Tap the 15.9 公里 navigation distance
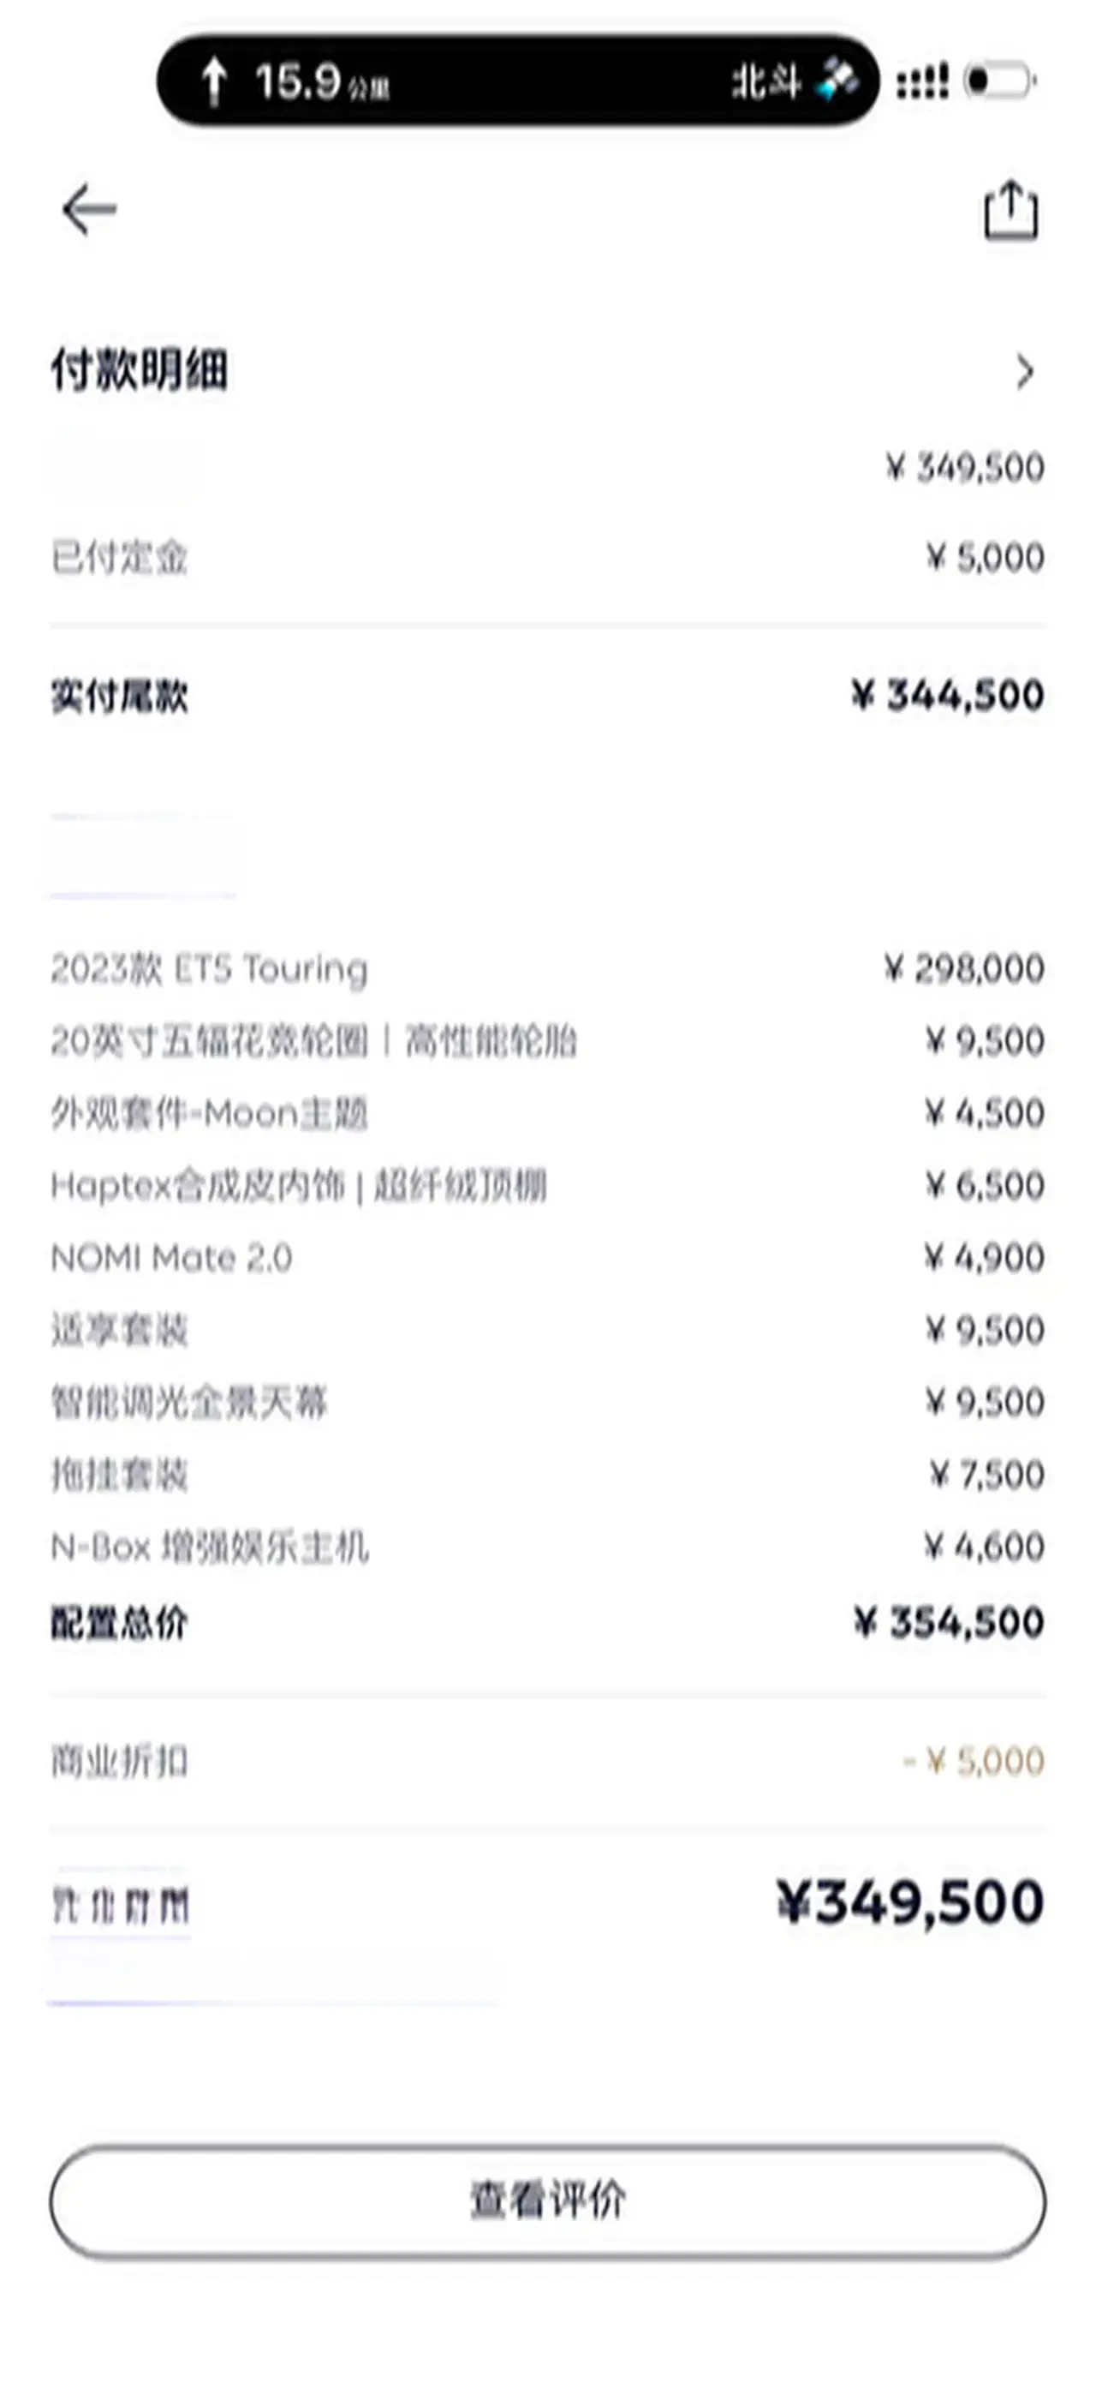Viewport: 1096px width, 2383px height. coord(321,82)
